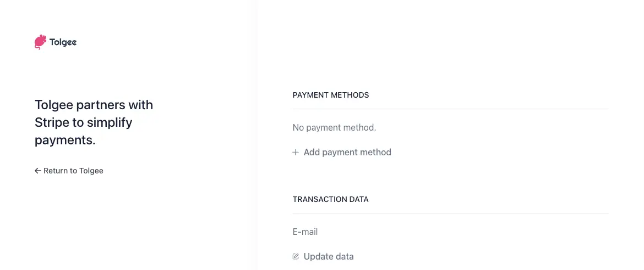
Task: Click the word "Stripe" in the heading
Action: 52,122
